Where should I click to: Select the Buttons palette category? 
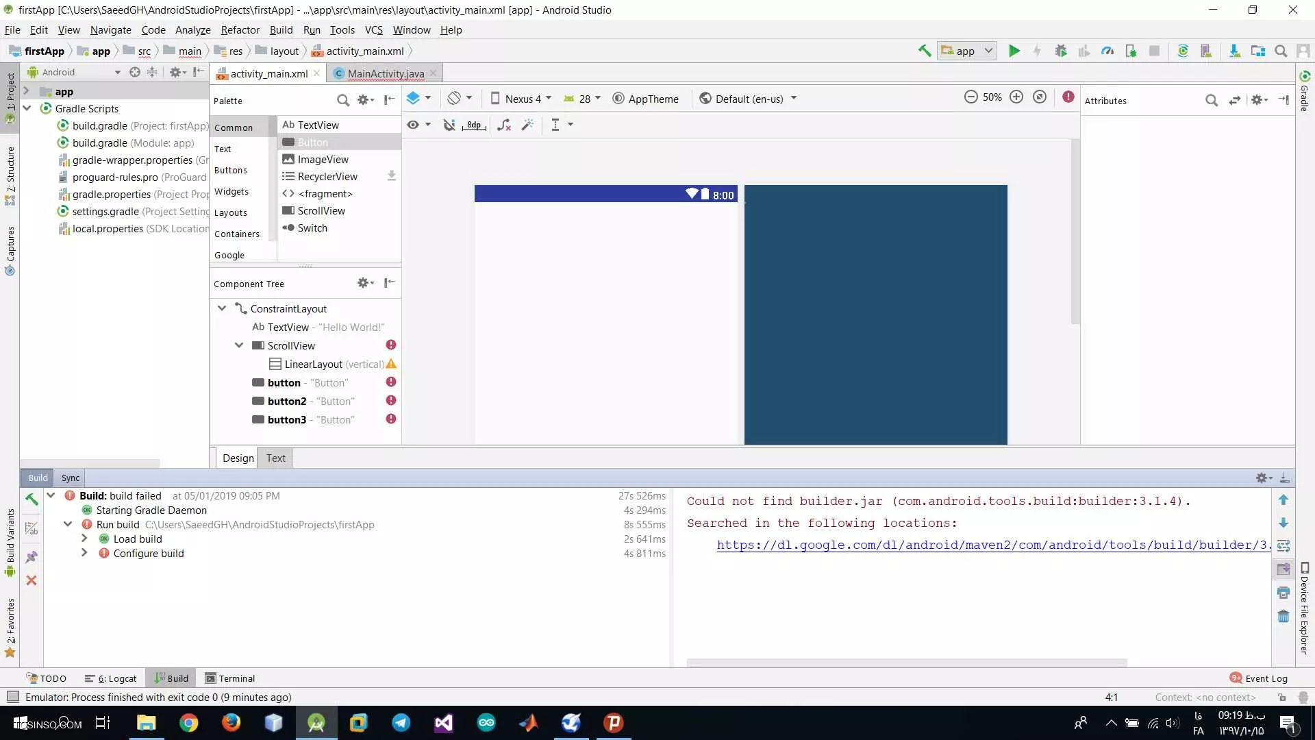pos(231,170)
